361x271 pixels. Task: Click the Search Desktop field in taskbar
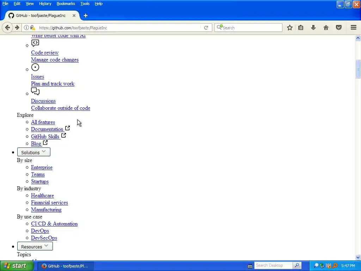[273, 265]
